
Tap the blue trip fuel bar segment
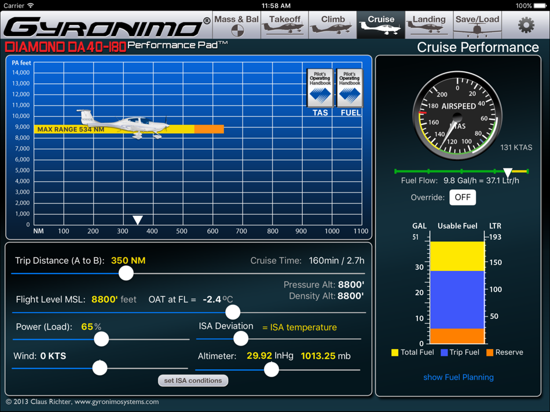[457, 299]
